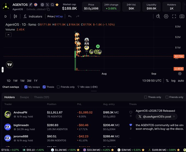Open the $33.3M MC ticker item
The image size is (186, 152).
[98, 150]
